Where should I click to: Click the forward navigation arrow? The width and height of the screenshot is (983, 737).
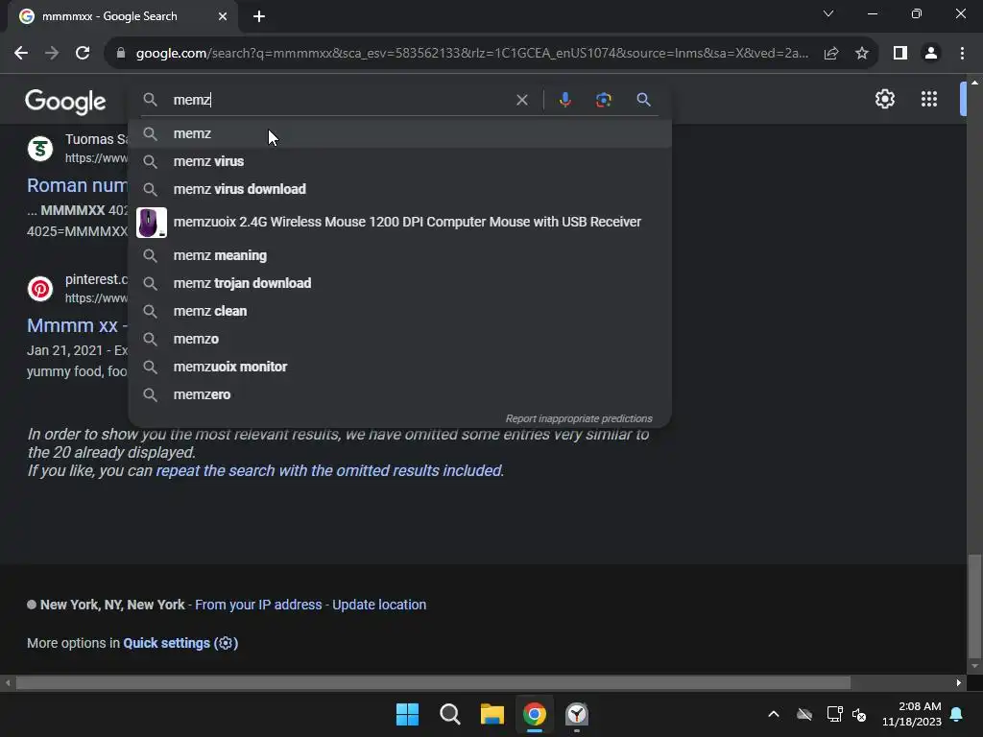coord(52,54)
